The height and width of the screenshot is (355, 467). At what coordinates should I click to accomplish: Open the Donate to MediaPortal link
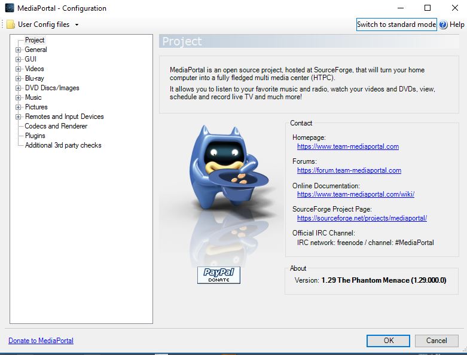click(41, 341)
